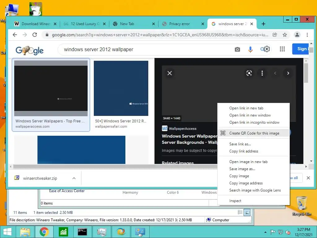Open Chrome profile avatar
This screenshot has width=317, height=238.
tap(297, 35)
